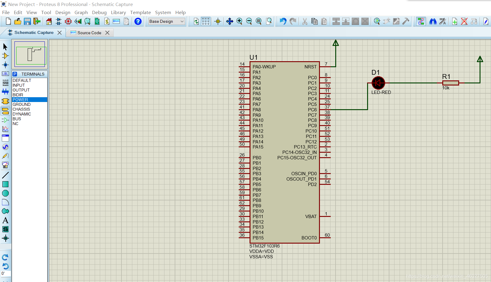Undo the last change
The image size is (491, 282).
(283, 21)
